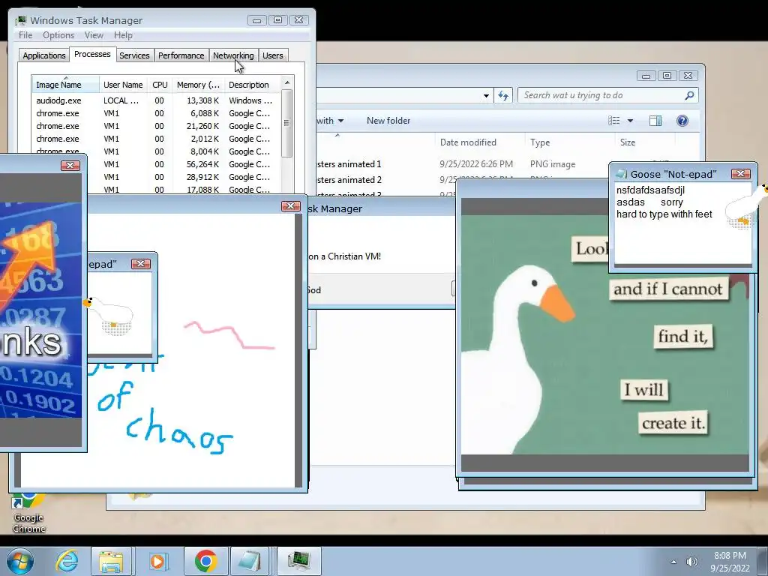Select chrome.exe process using 6,088 K
The width and height of the screenshot is (768, 576).
click(x=156, y=113)
